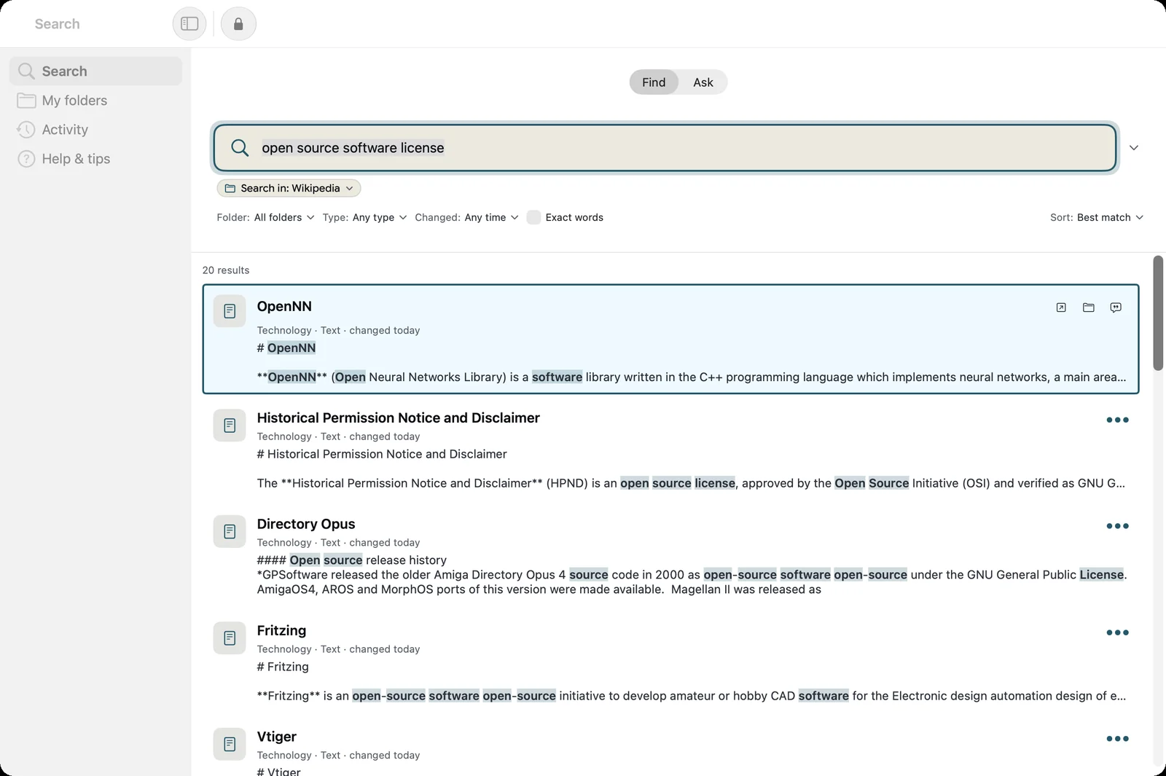Click the Historical Permission Notice document icon
1166x776 pixels.
point(230,425)
